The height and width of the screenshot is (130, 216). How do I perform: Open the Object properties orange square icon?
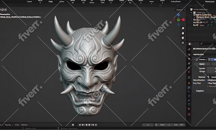point(189,83)
